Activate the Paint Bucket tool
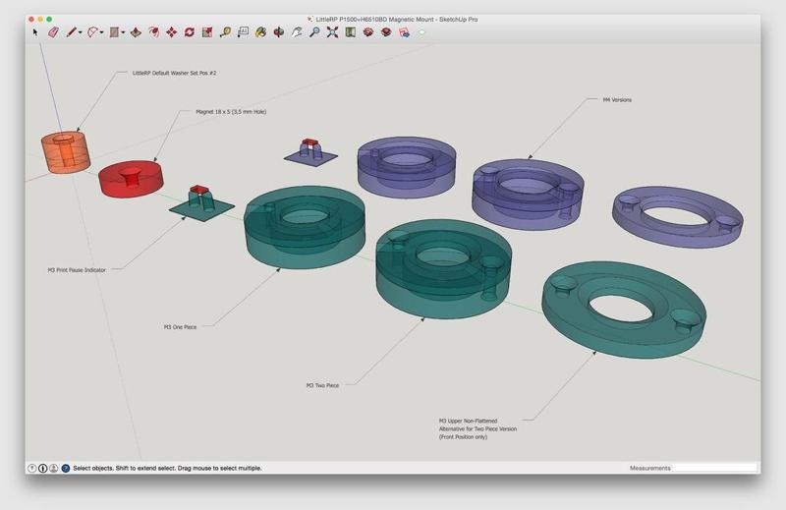 click(x=260, y=32)
